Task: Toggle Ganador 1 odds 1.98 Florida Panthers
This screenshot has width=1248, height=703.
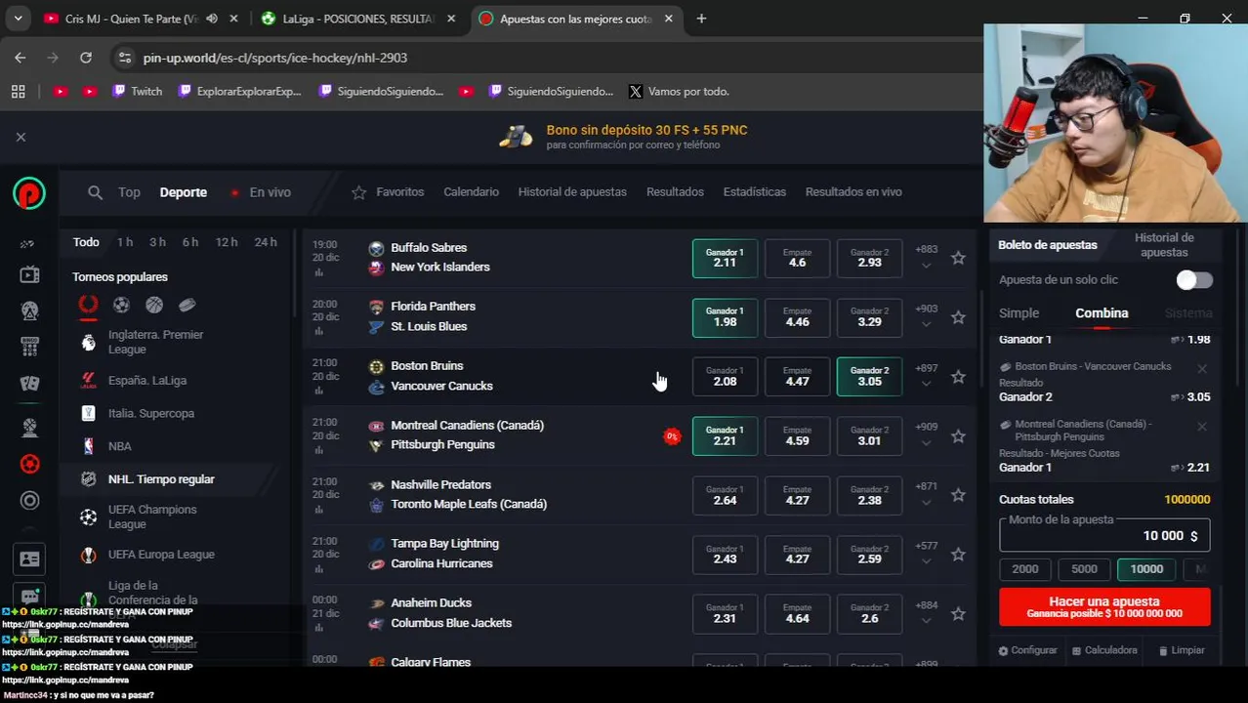Action: pos(725,317)
